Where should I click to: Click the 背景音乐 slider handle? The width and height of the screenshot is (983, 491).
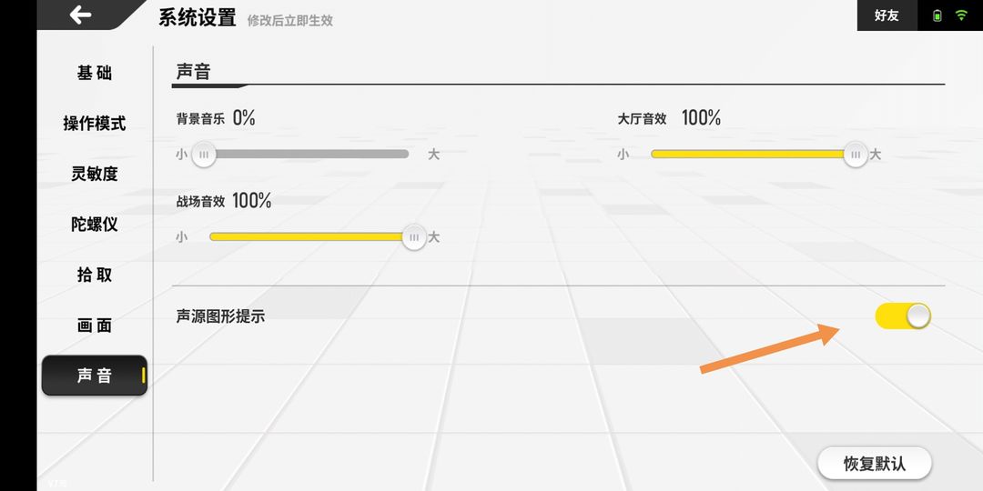[204, 154]
